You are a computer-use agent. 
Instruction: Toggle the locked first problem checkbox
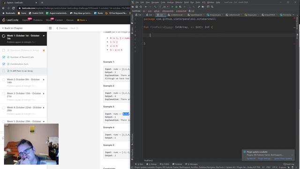point(4,50)
